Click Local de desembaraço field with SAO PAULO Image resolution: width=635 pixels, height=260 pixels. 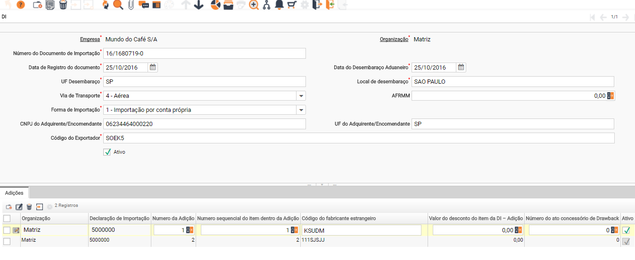pos(513,81)
